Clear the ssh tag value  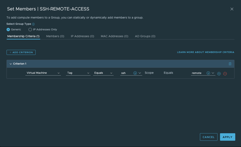point(135,73)
